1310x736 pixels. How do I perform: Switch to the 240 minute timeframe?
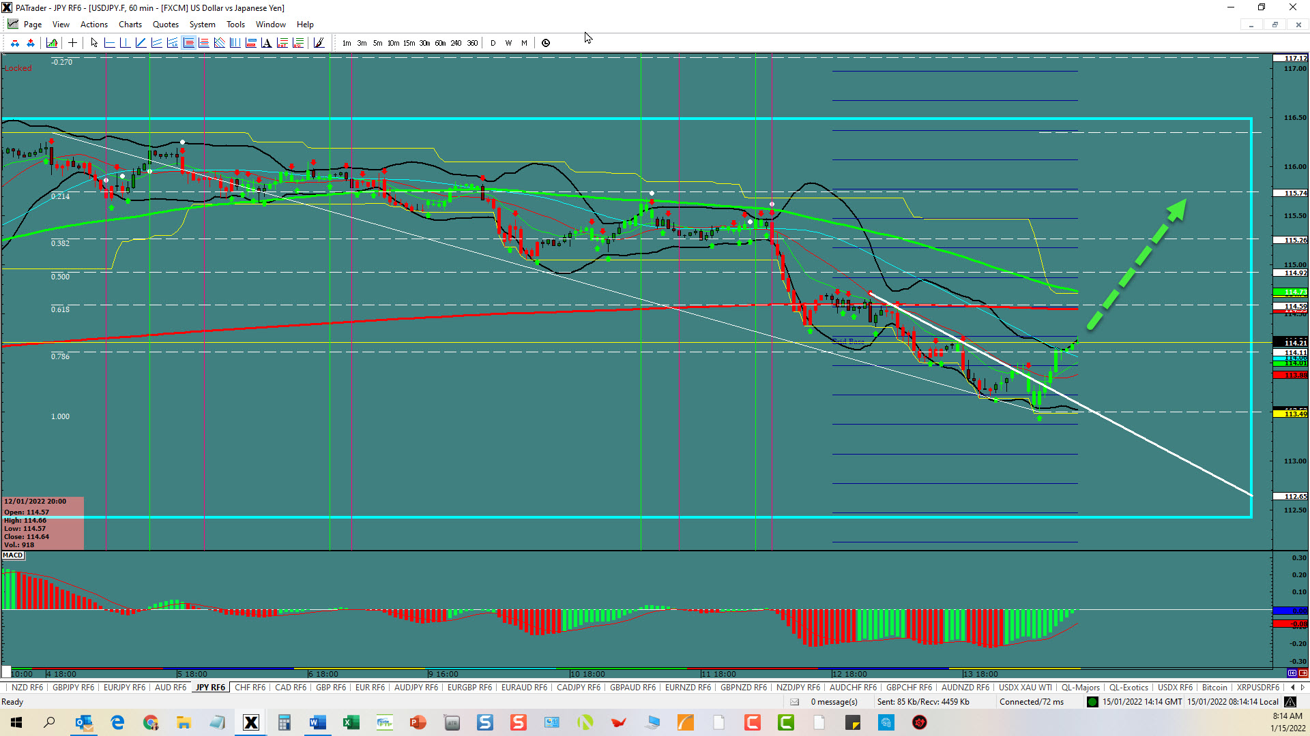click(456, 43)
